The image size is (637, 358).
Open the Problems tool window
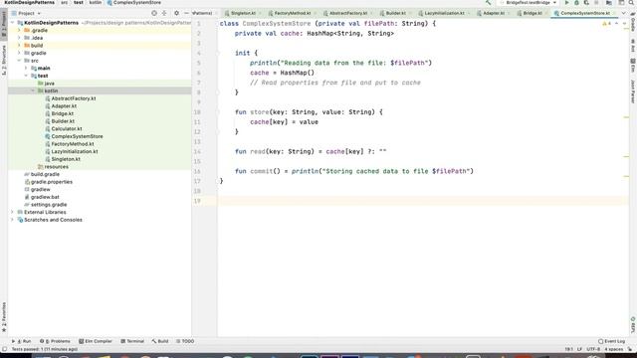(x=55, y=341)
